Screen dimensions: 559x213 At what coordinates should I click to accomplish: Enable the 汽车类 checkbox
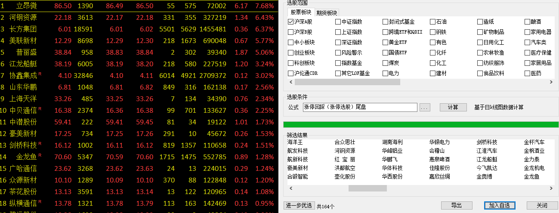click(528, 42)
